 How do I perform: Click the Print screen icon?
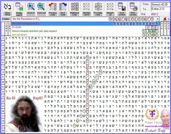point(134,6)
